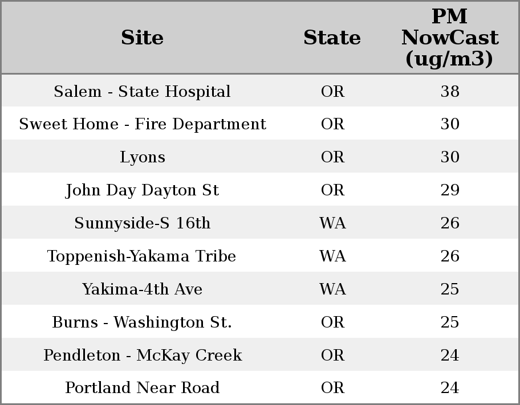
Task: Click the State column header
Action: click(332, 38)
